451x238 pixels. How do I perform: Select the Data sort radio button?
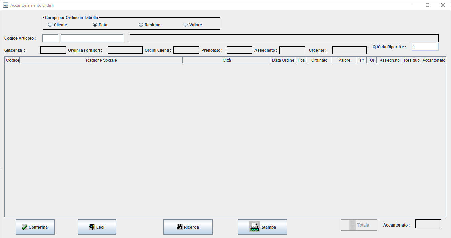pos(95,25)
